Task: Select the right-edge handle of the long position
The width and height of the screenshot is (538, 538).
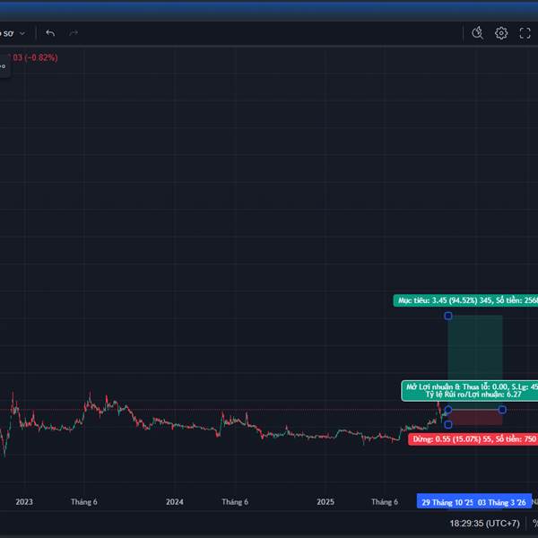Action: 502,410
